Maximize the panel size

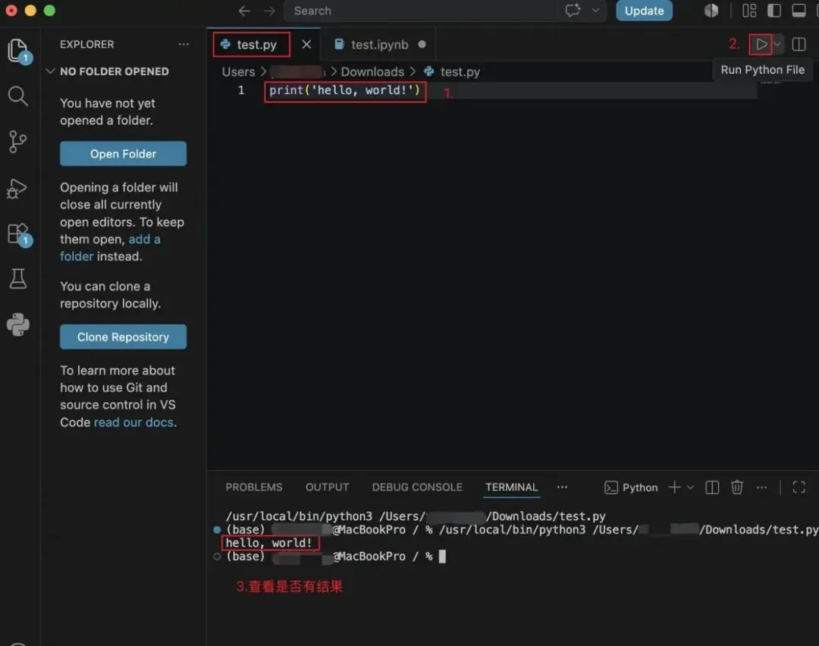pos(799,488)
